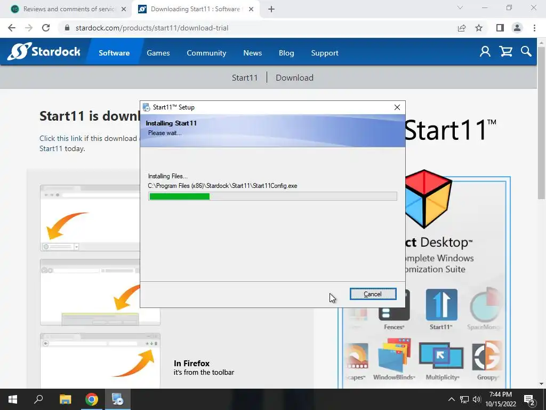Open the Community menu item
The height and width of the screenshot is (410, 546).
(x=206, y=53)
